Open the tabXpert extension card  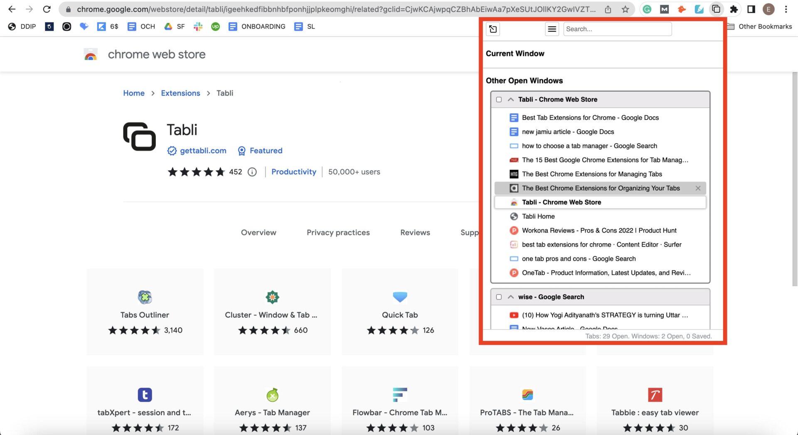click(x=145, y=401)
